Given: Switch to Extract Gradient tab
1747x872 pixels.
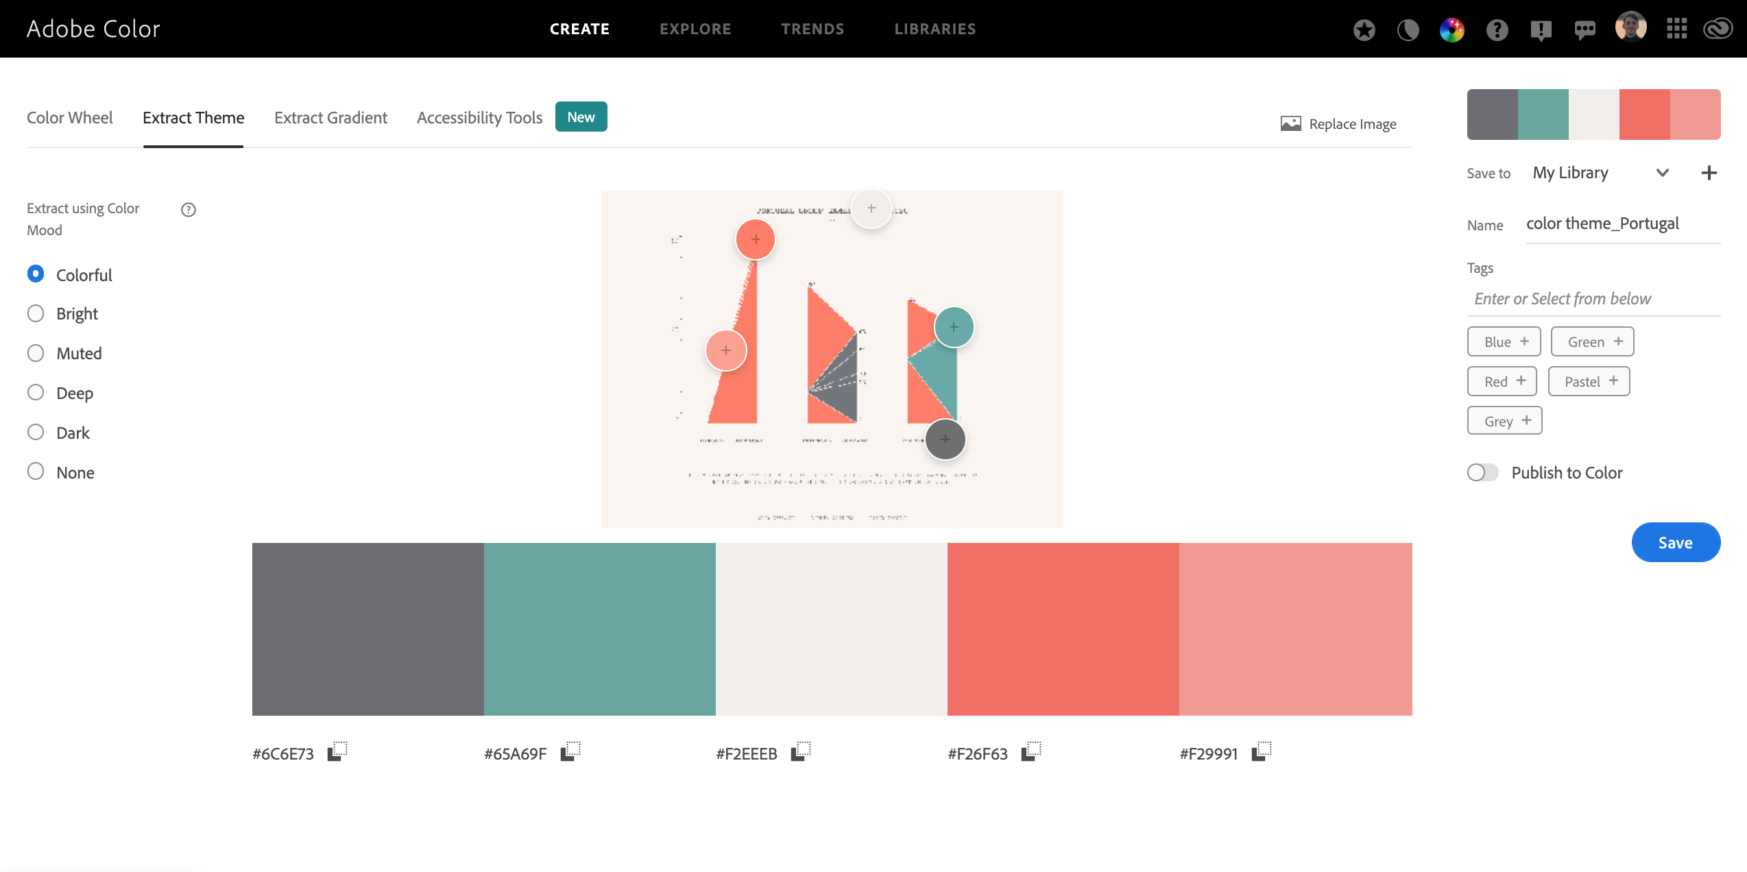Looking at the screenshot, I should pyautogui.click(x=330, y=118).
